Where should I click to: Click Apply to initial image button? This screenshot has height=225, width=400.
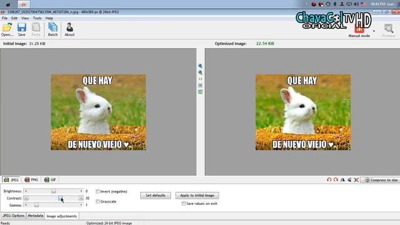click(x=197, y=196)
